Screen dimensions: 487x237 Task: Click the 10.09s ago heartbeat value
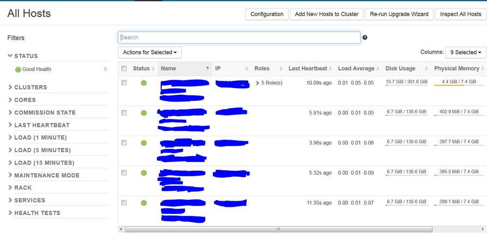click(x=319, y=83)
